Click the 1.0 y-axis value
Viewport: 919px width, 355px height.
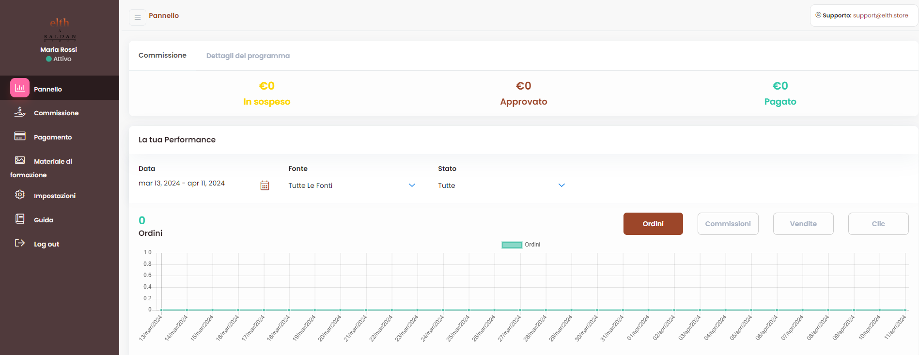pos(147,252)
